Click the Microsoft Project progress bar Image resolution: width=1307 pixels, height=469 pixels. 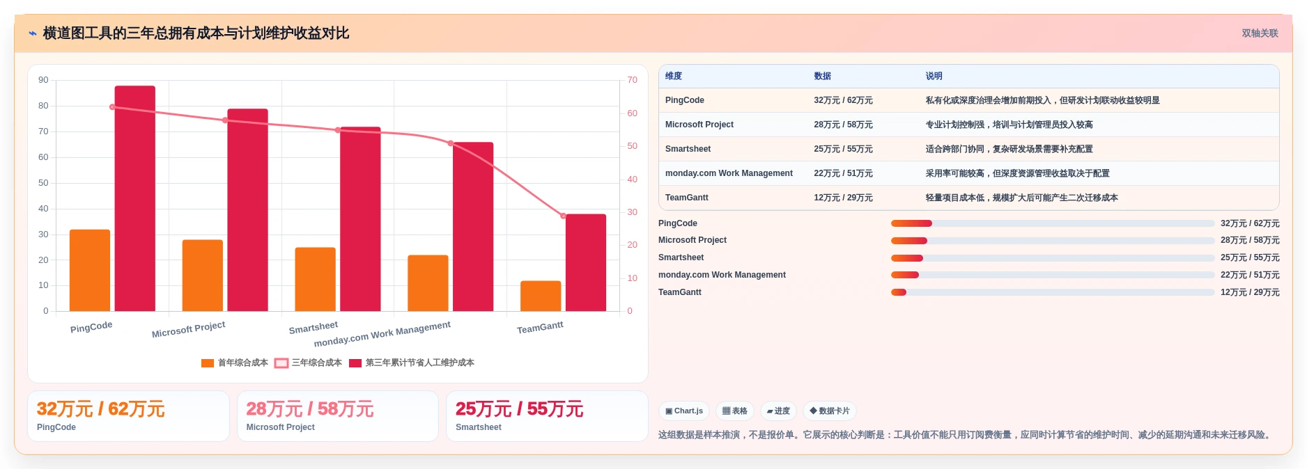tap(1053, 241)
